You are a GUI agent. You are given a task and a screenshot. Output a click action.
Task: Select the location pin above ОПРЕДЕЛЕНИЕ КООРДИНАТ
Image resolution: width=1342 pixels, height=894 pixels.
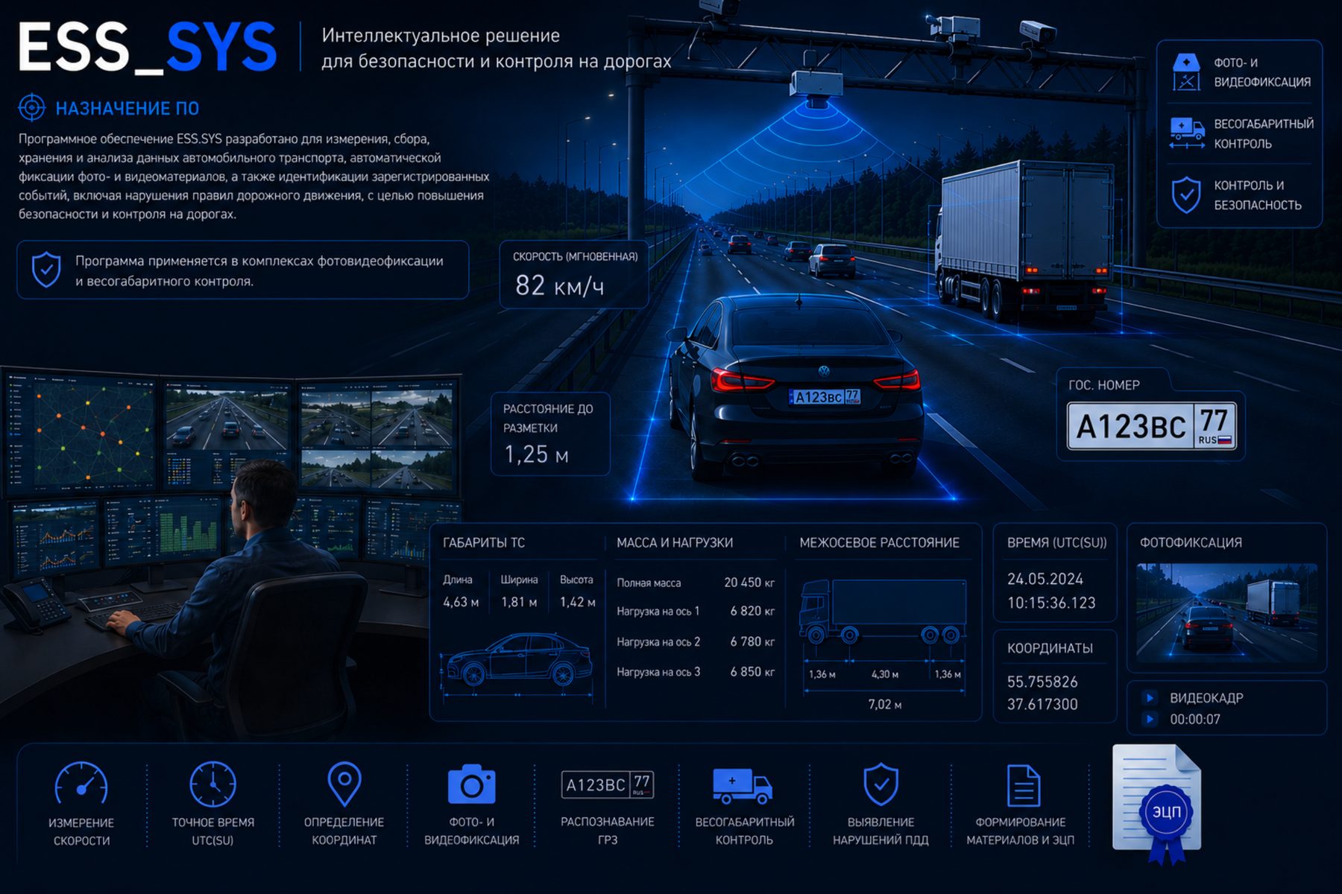pyautogui.click(x=344, y=784)
